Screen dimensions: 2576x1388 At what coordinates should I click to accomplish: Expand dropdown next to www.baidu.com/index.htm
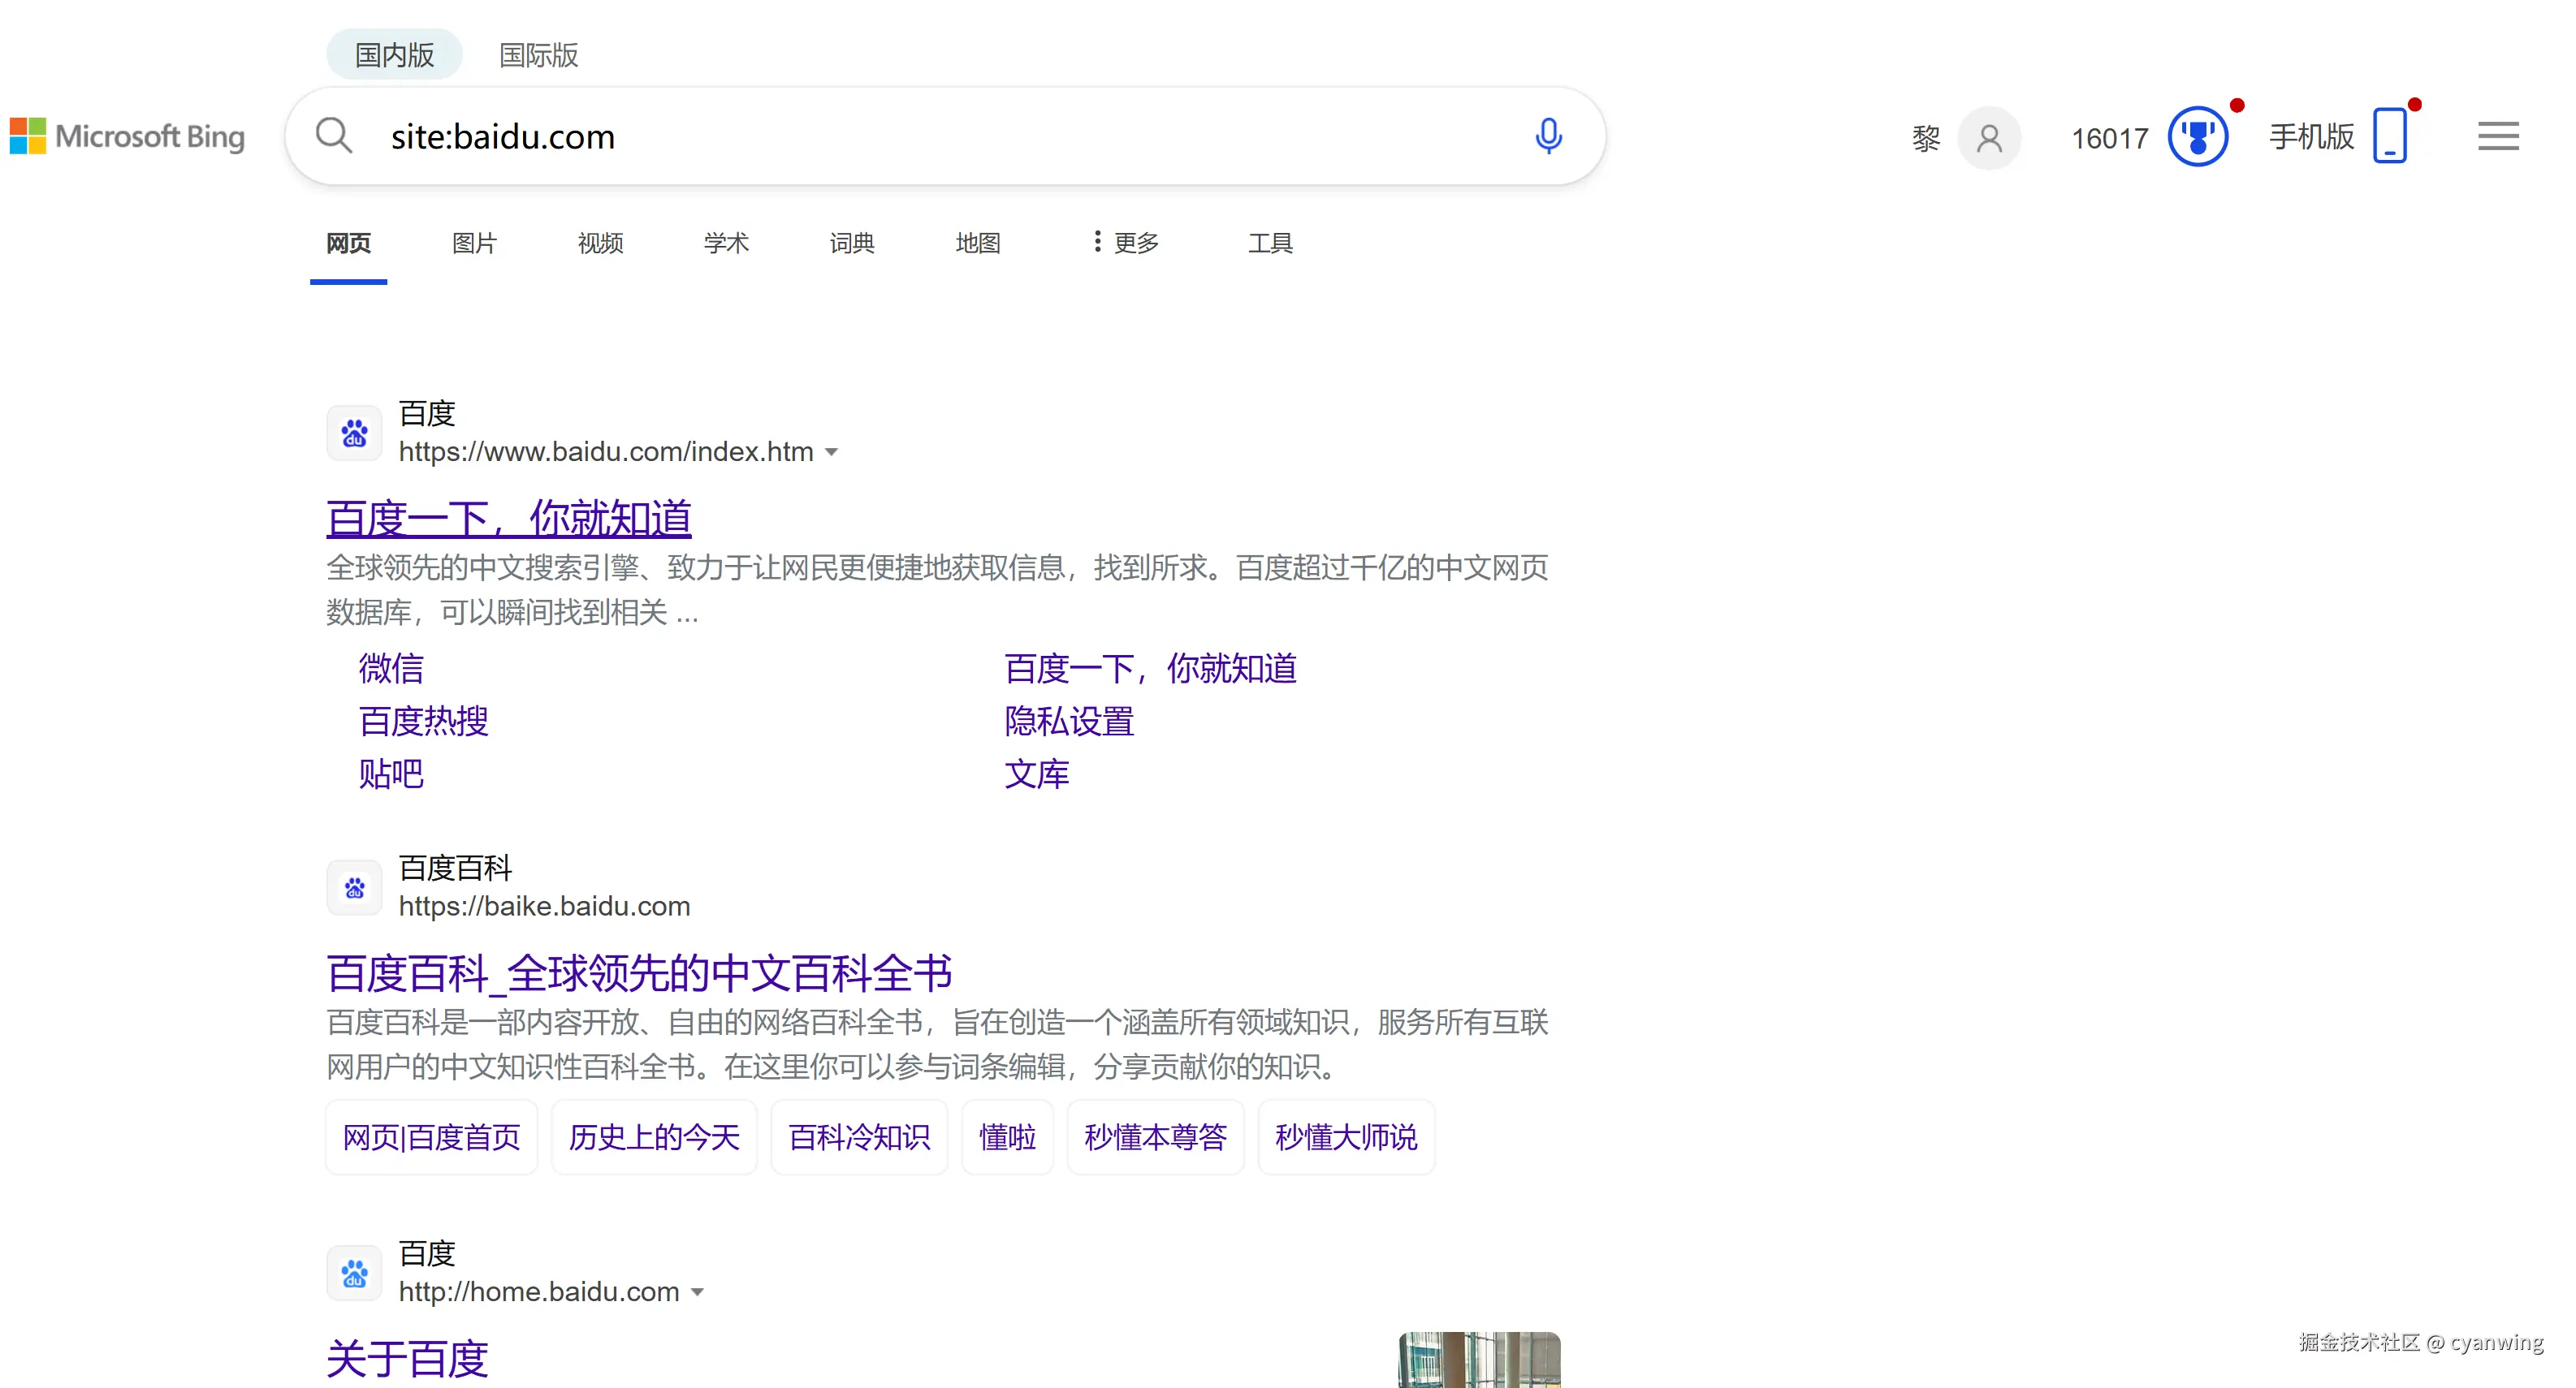pos(832,453)
